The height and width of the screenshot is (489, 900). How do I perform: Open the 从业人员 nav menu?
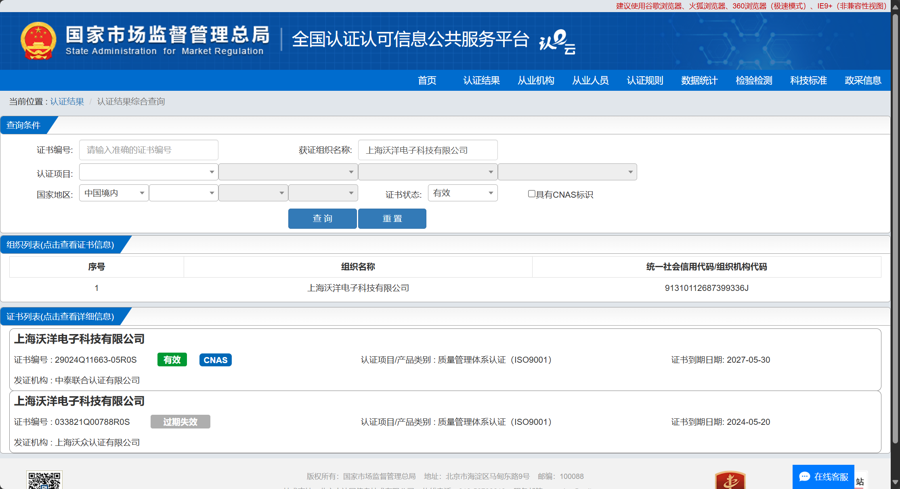590,80
